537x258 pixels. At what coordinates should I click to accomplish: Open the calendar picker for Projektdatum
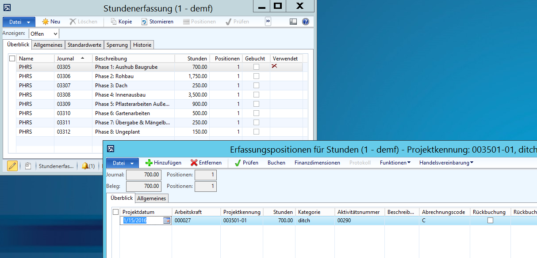(x=167, y=221)
